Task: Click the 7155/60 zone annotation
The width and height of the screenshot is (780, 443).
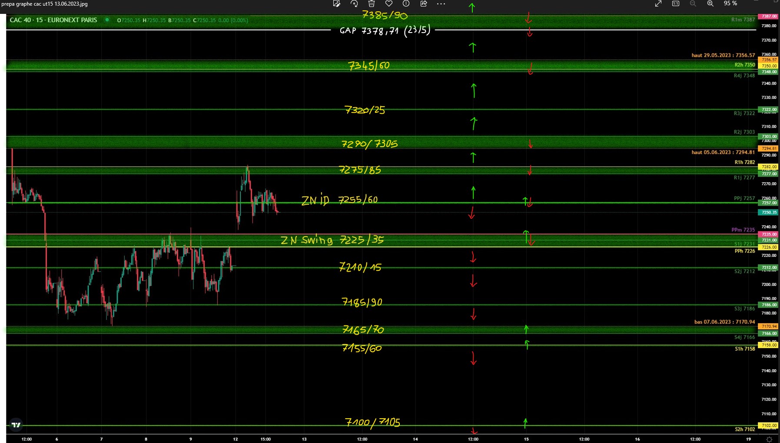Action: click(362, 348)
